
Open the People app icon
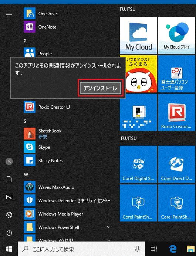30,52
